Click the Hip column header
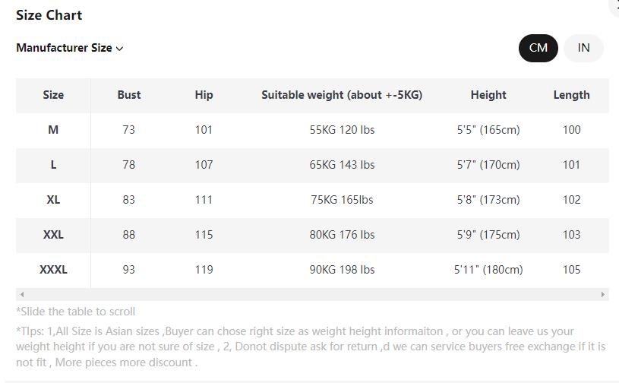The height and width of the screenshot is (383, 619). point(204,95)
